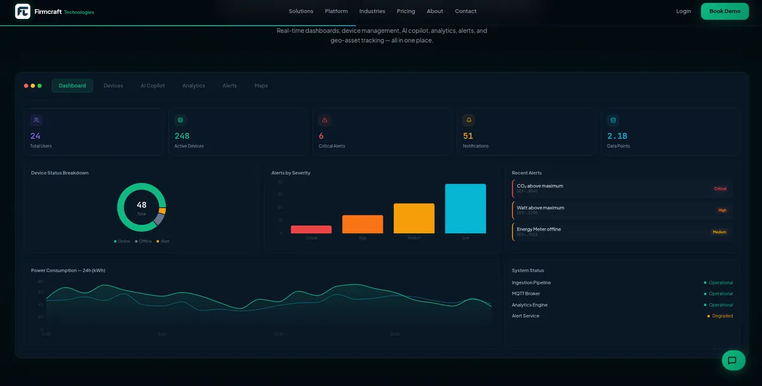Click the 6 Critical Alerts value
The width and height of the screenshot is (762, 386).
[321, 136]
